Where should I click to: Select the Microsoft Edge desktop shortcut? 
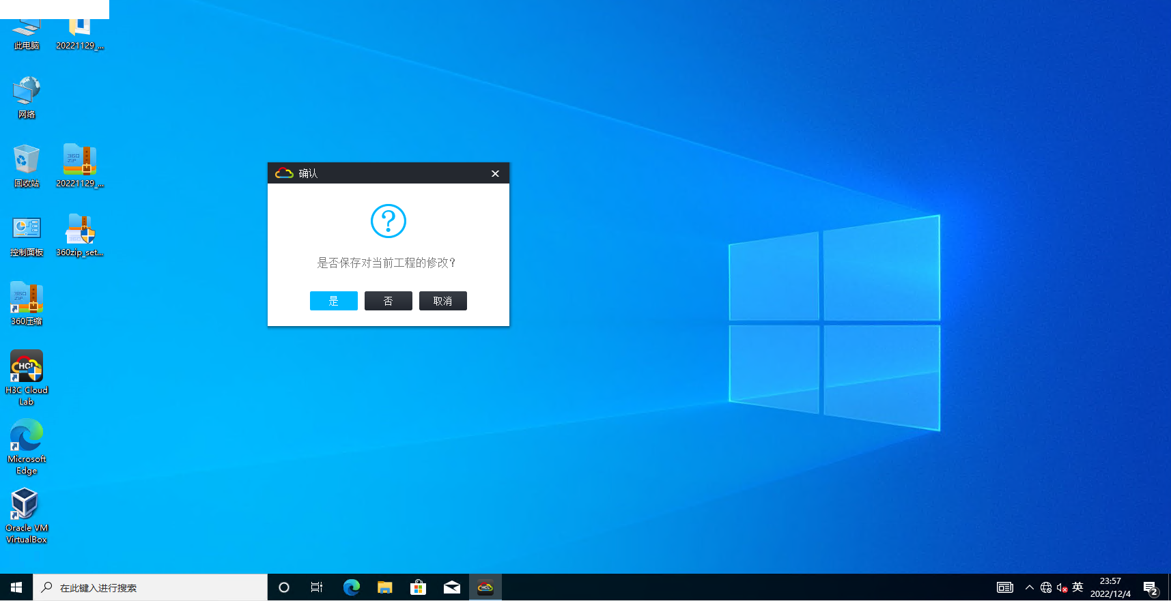click(27, 447)
